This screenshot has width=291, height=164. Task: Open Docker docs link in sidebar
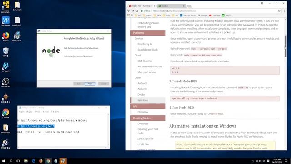pos(141,94)
